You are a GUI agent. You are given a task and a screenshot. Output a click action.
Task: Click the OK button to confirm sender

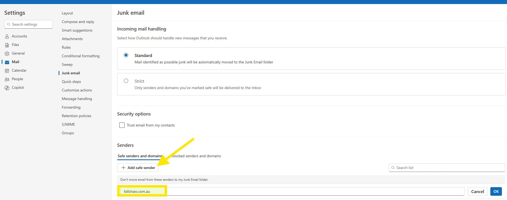pos(496,191)
